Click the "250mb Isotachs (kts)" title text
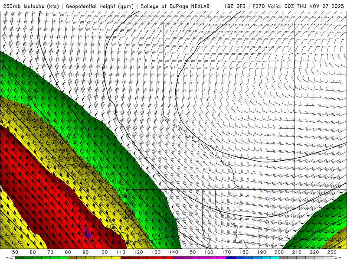 click(31, 6)
